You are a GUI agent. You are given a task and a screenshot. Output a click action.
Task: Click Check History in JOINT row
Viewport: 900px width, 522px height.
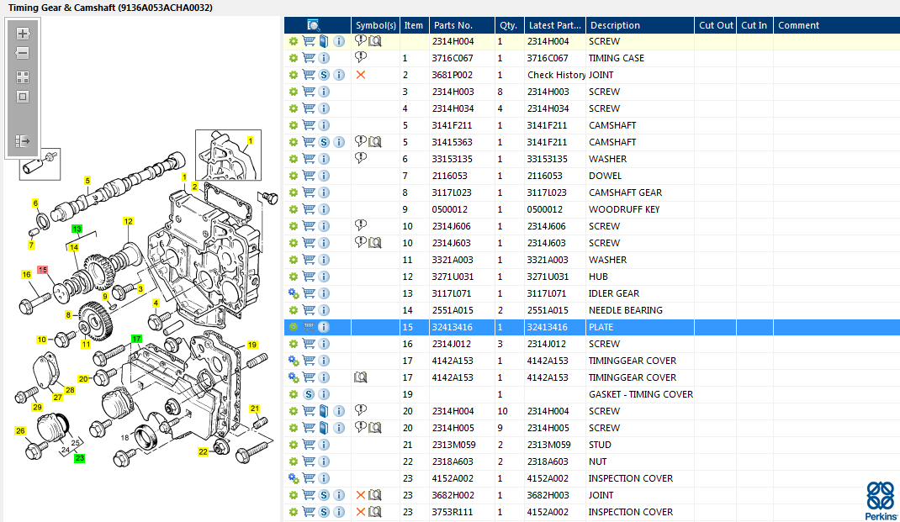coord(556,75)
